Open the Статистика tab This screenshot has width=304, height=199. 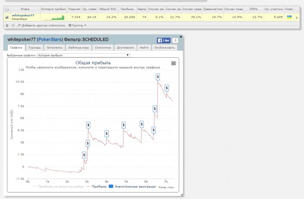coord(102,48)
